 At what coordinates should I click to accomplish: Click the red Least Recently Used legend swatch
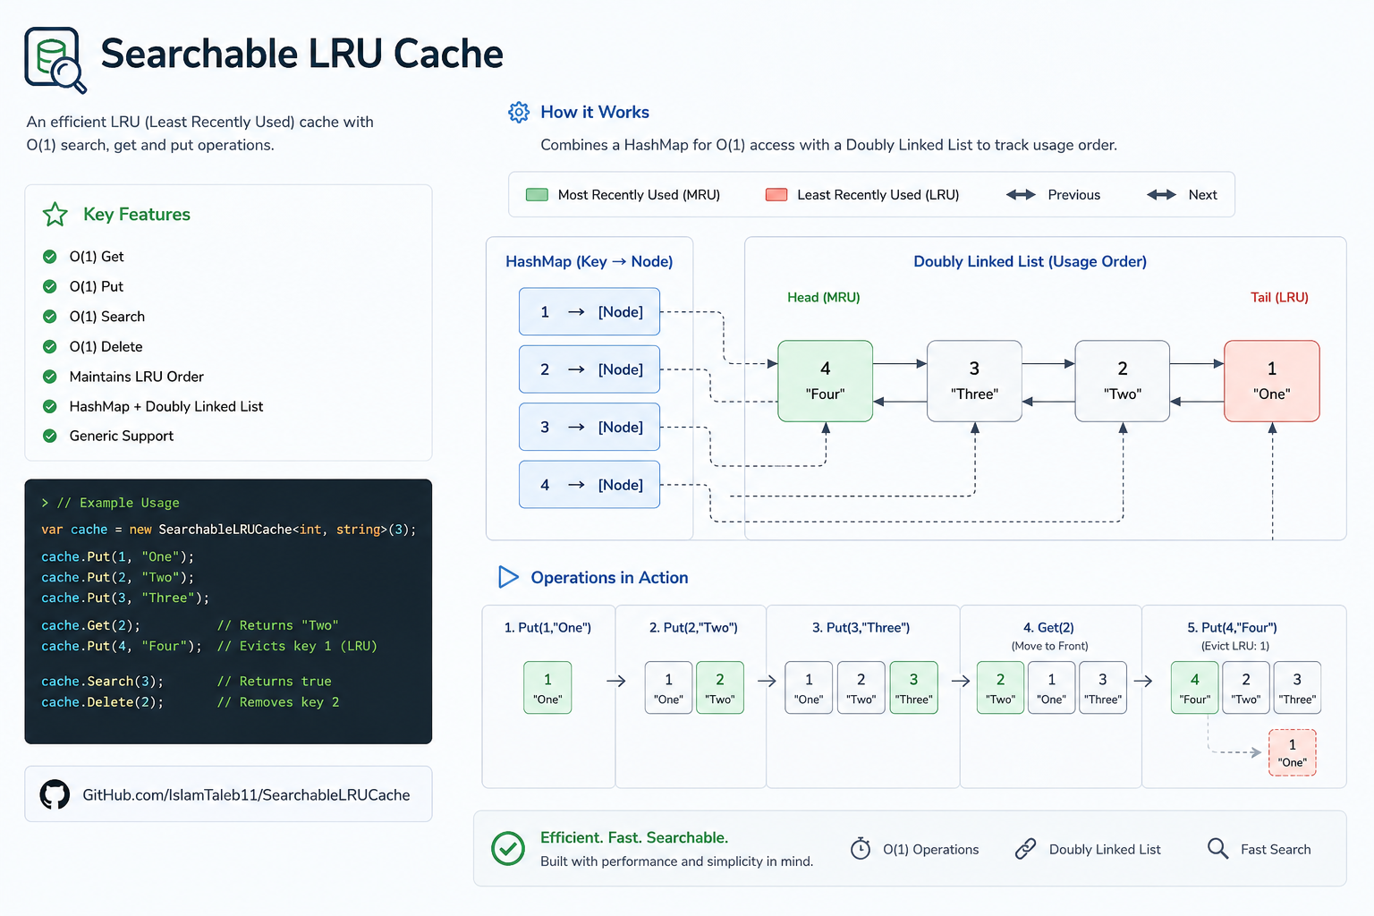(x=776, y=195)
